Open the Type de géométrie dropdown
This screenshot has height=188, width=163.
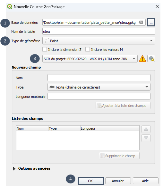[99, 41]
